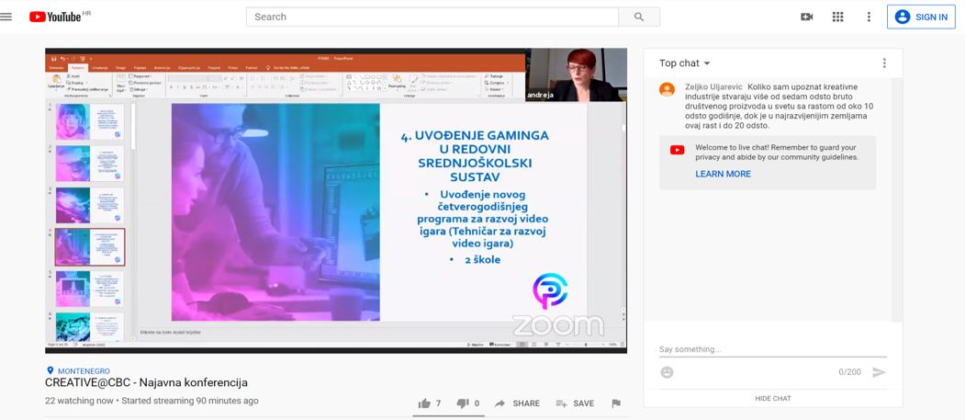Click the send message arrow
The width and height of the screenshot is (965, 420).
(x=879, y=372)
